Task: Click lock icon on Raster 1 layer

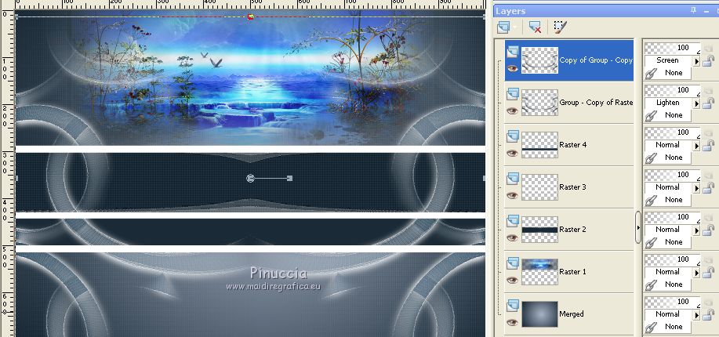Action: click(709, 273)
